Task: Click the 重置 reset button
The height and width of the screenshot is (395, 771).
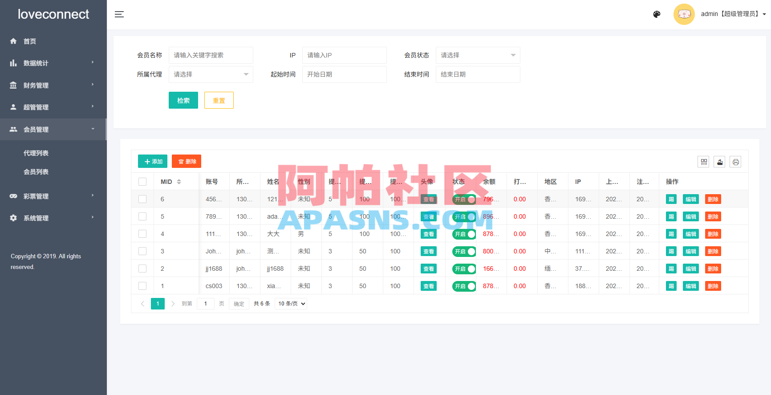Action: [219, 100]
